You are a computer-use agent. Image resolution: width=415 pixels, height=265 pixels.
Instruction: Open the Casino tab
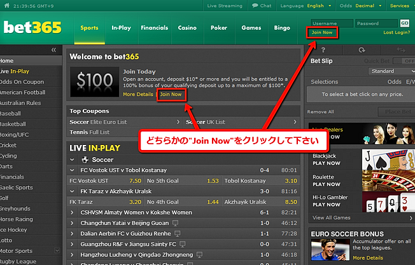point(187,28)
